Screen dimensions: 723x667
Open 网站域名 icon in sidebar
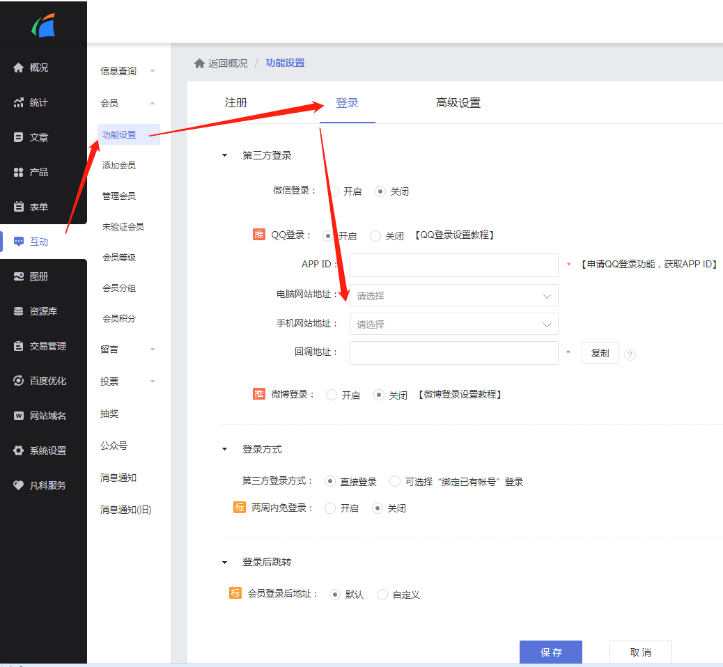[18, 416]
